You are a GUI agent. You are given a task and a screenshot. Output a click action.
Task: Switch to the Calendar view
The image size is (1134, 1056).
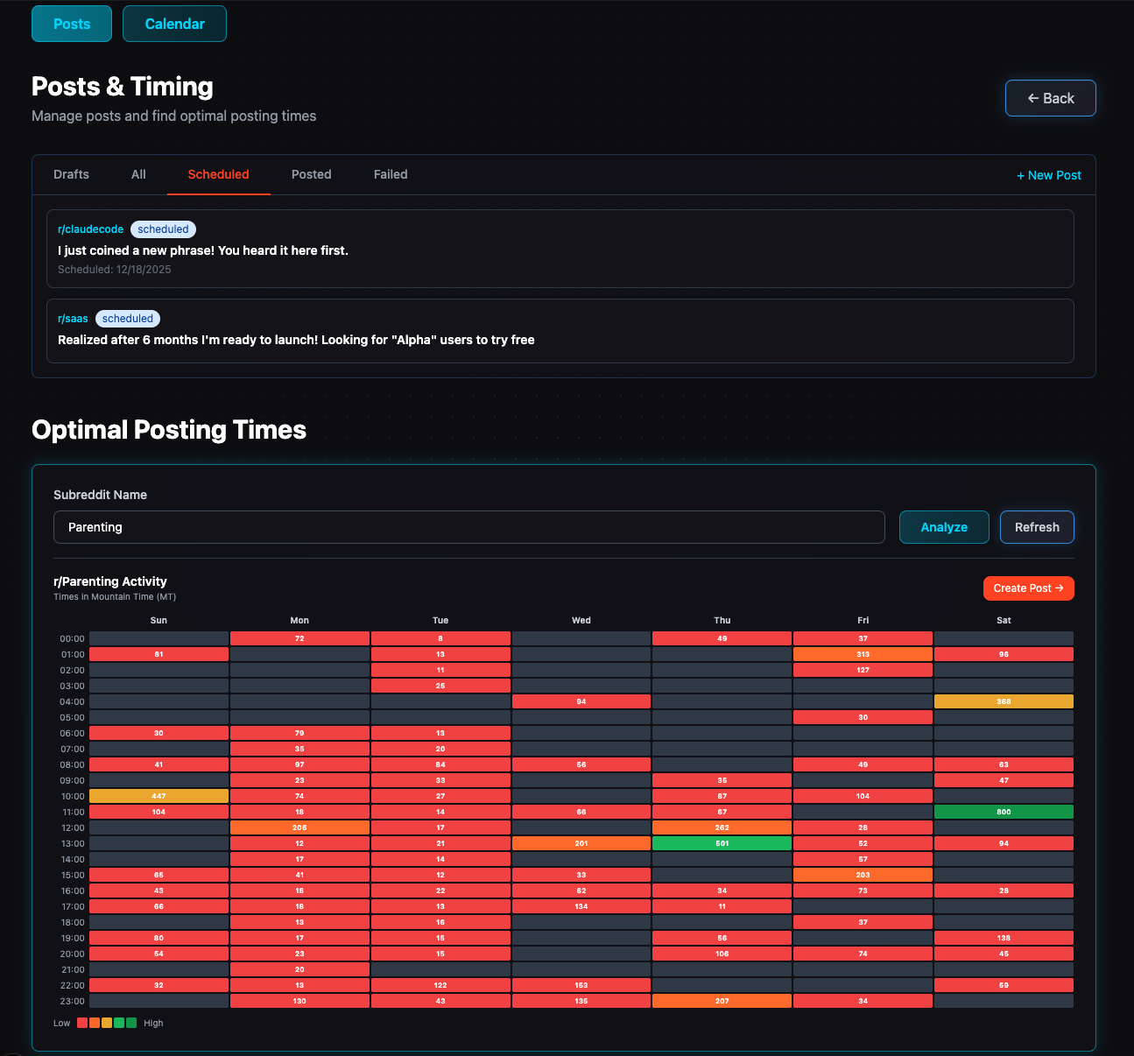[x=174, y=24]
